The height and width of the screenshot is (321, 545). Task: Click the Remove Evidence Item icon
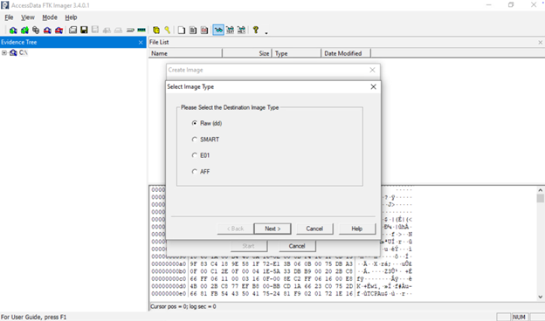tap(47, 31)
